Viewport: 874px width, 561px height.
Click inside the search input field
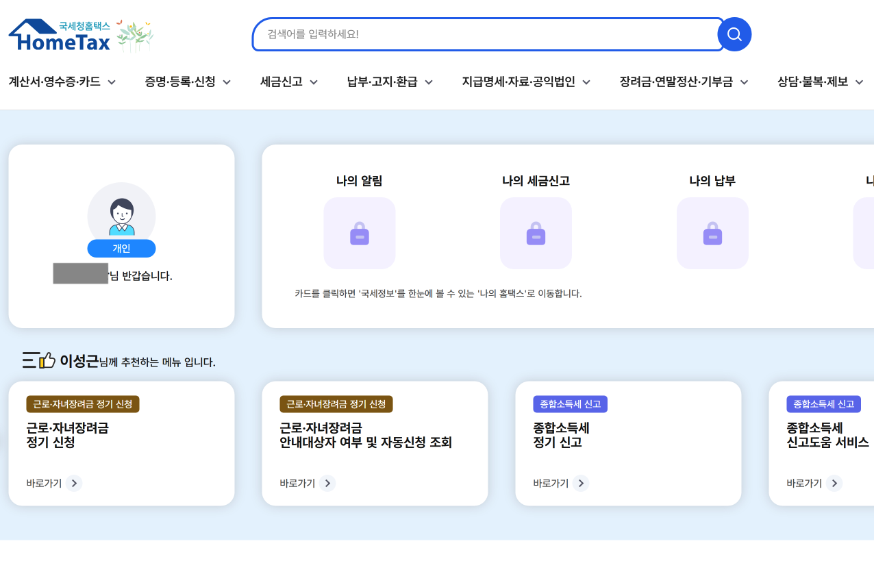coord(479,35)
